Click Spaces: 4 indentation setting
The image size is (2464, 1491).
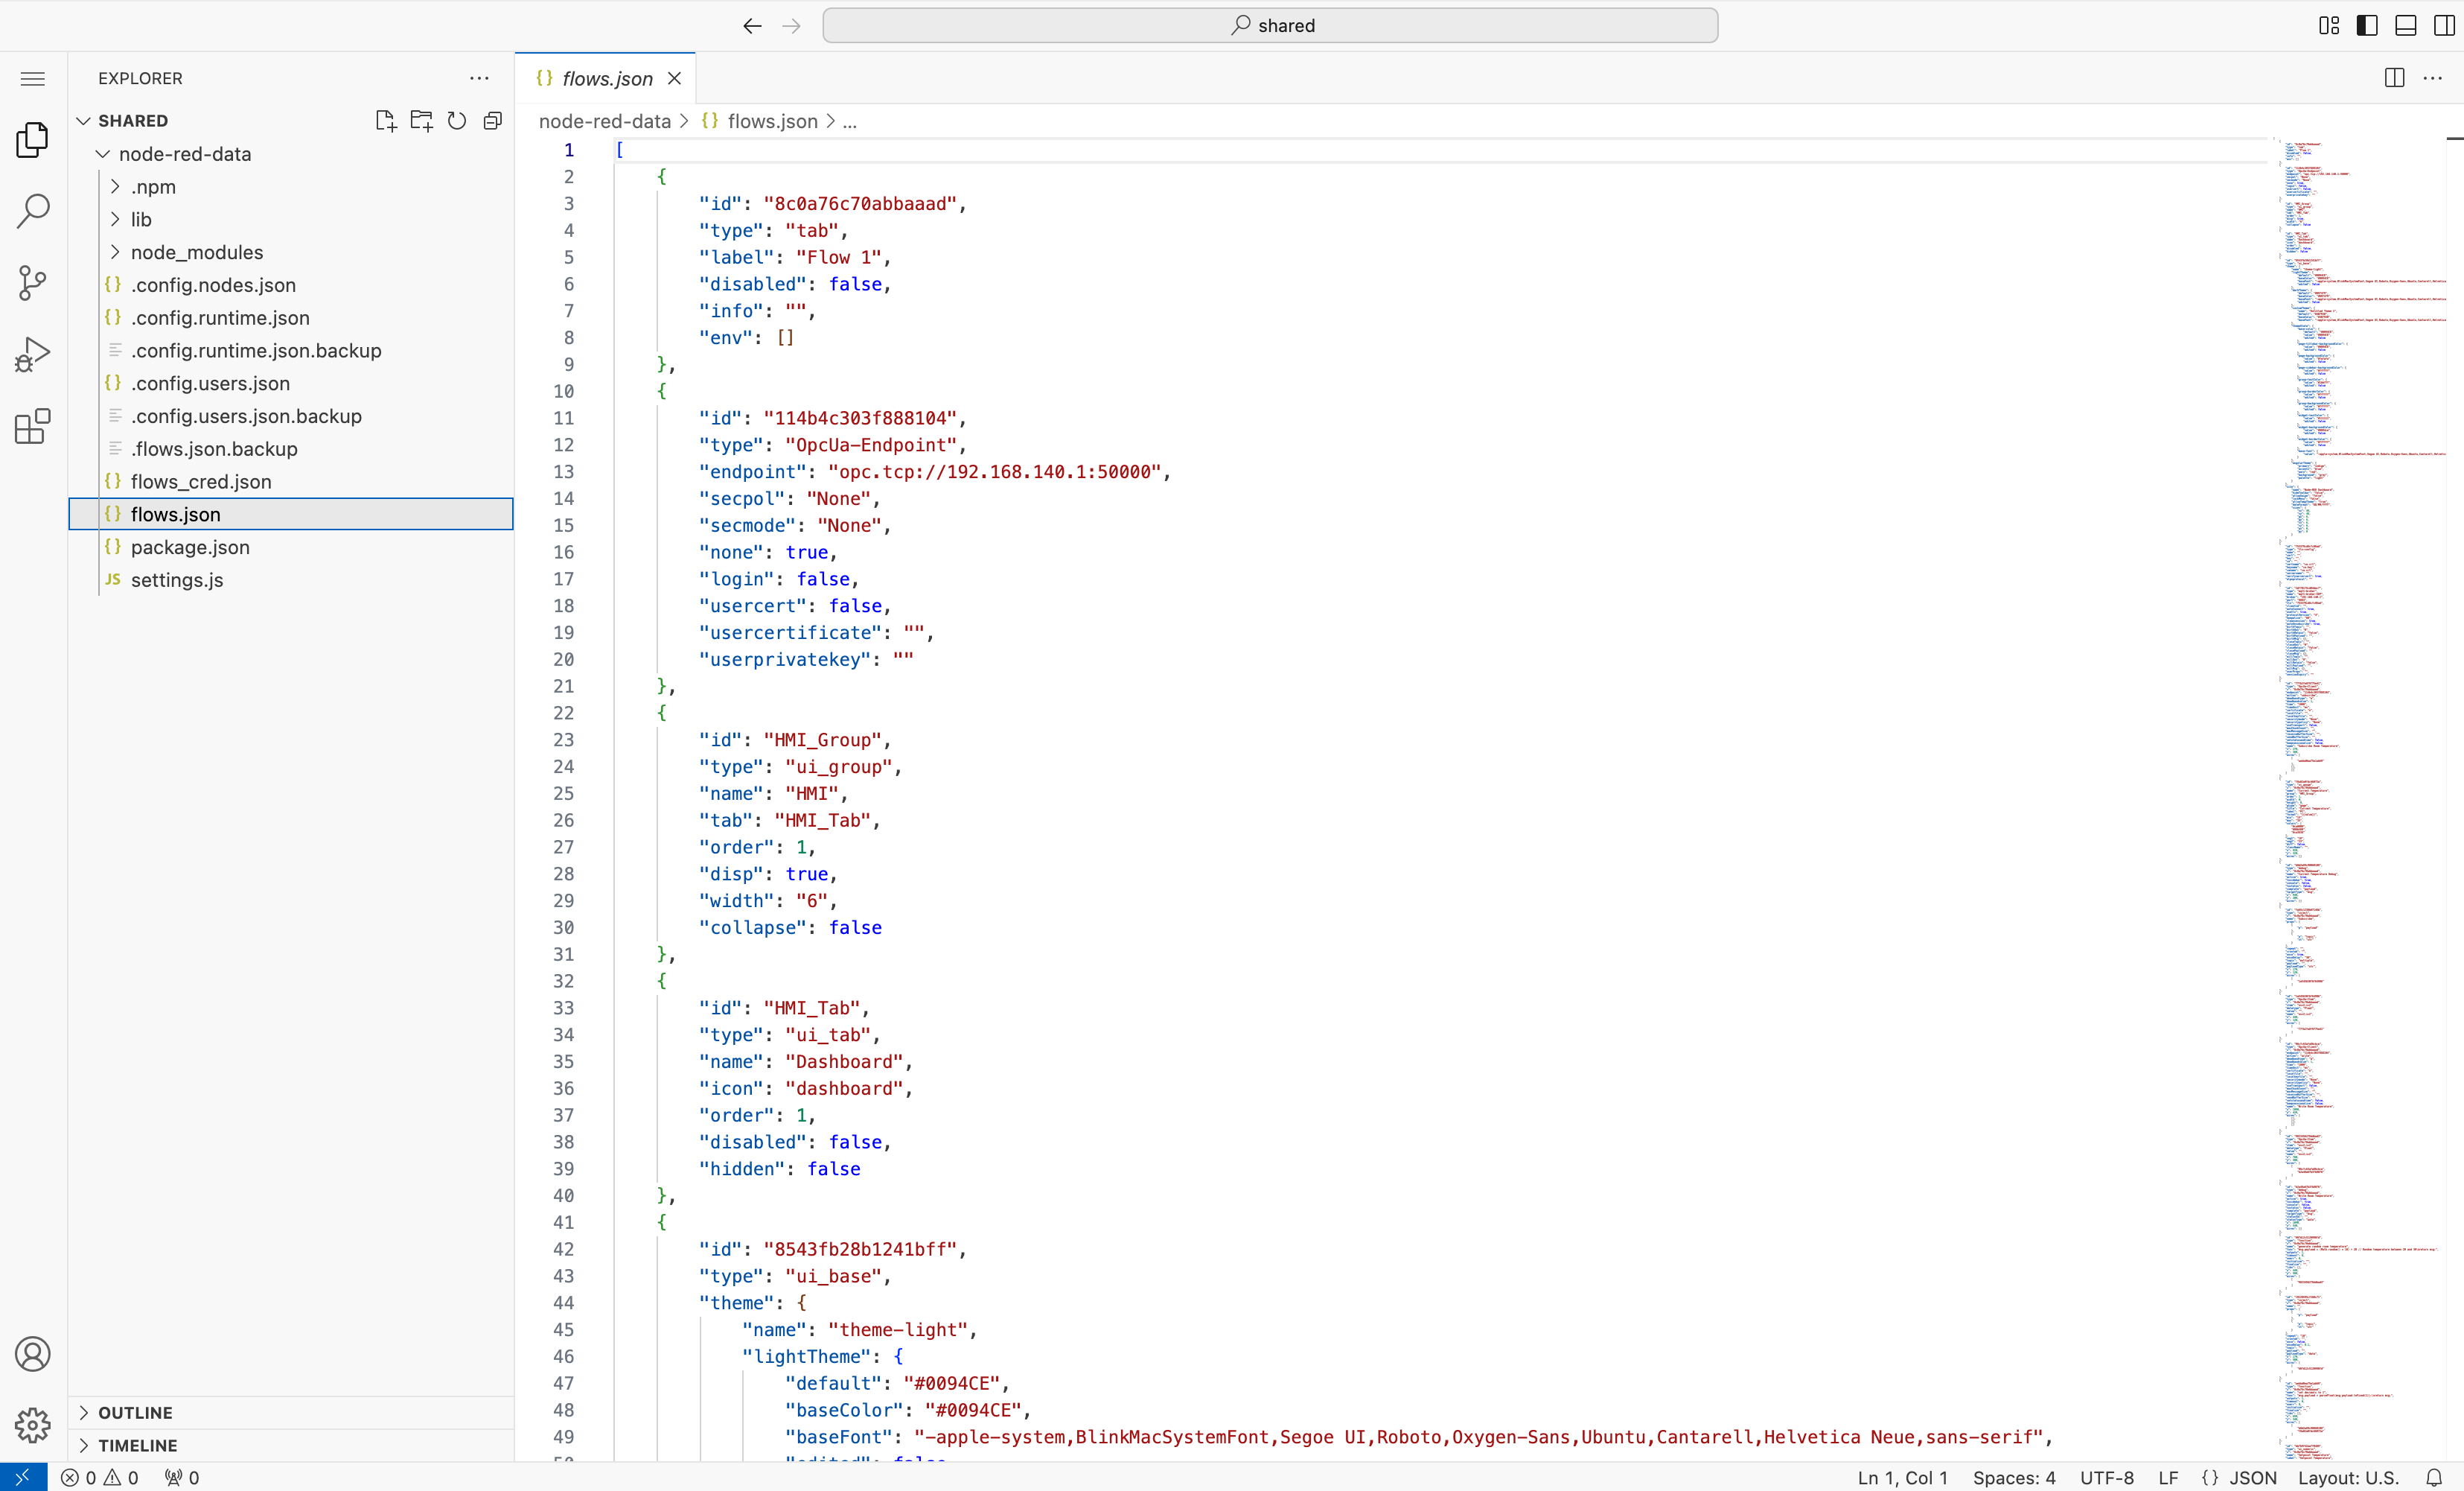2013,1477
